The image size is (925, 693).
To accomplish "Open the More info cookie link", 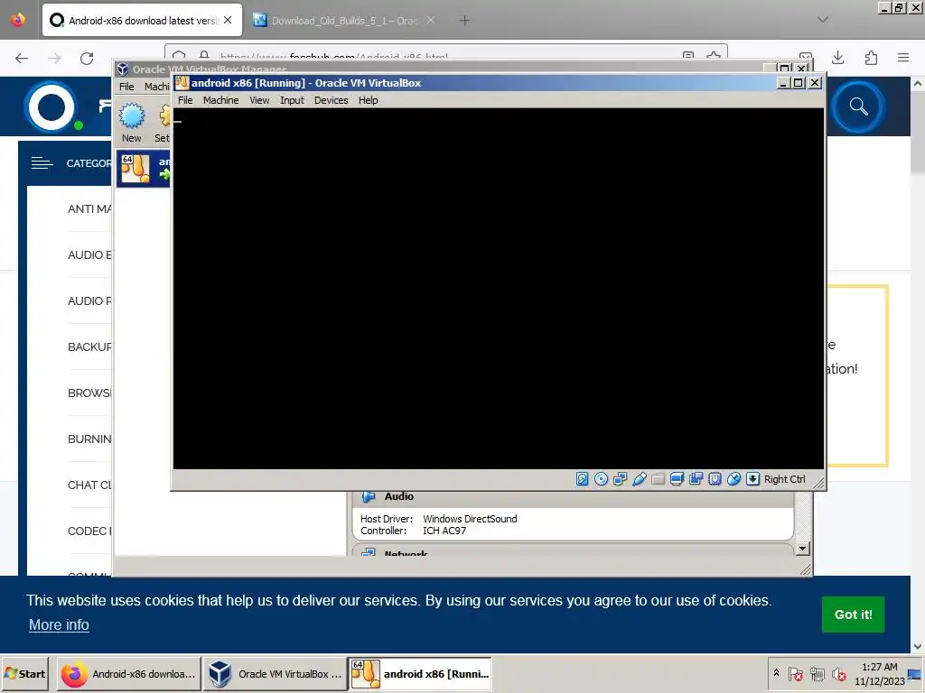I will click(x=59, y=624).
